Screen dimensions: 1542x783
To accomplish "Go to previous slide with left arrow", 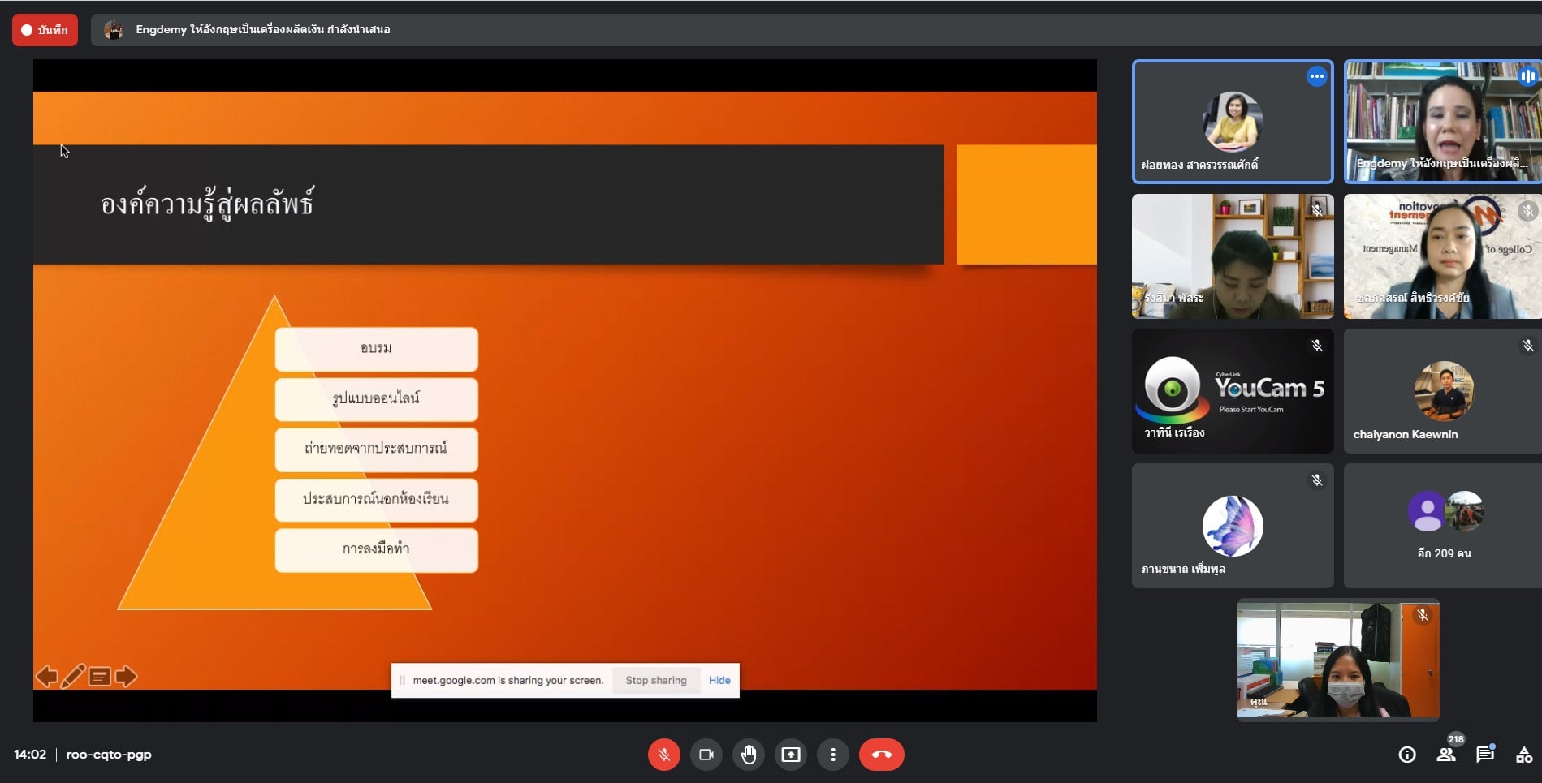I will click(47, 676).
